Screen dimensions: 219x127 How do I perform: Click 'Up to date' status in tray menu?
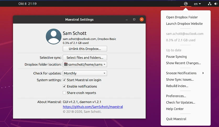point(174,50)
